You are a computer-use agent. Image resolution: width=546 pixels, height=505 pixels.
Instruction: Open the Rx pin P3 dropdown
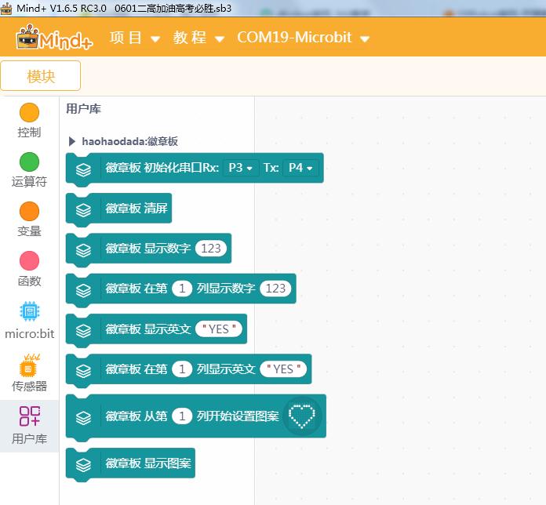pos(241,168)
